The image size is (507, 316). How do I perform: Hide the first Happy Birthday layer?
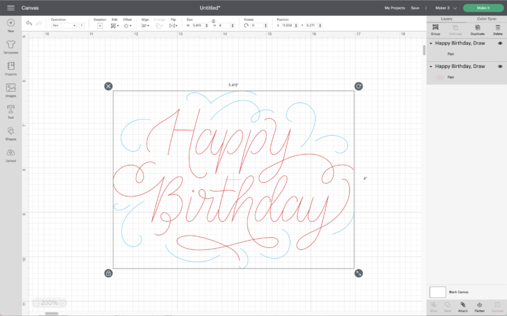click(x=500, y=44)
